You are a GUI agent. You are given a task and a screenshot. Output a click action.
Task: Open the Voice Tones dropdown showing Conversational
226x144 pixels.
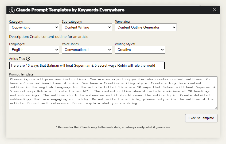pyautogui.click(x=87, y=50)
